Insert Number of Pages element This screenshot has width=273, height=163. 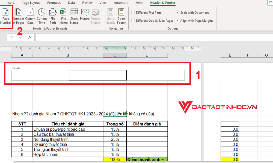19,16
